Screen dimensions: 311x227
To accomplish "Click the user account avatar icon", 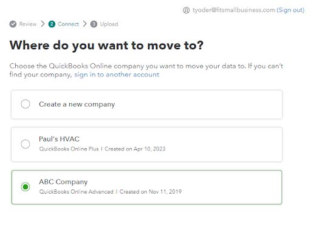I will (186, 10).
